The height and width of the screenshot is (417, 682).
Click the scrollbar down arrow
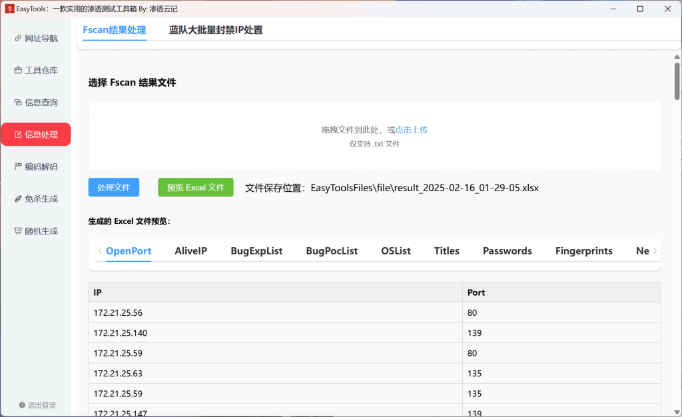coord(677,412)
